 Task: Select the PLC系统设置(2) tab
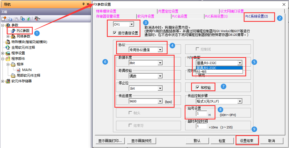(x=256, y=16)
